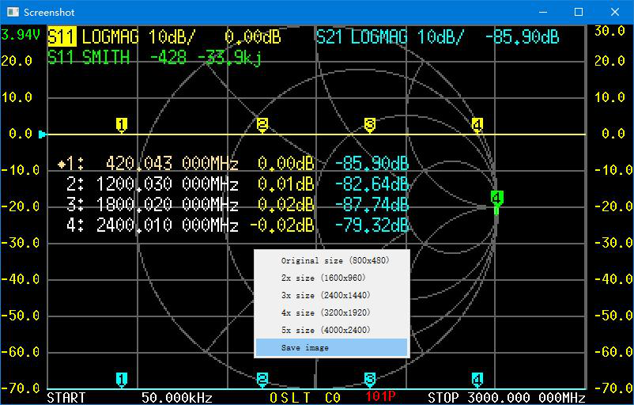Click red 101P points indicator
This screenshot has height=405, width=634.
[x=380, y=396]
